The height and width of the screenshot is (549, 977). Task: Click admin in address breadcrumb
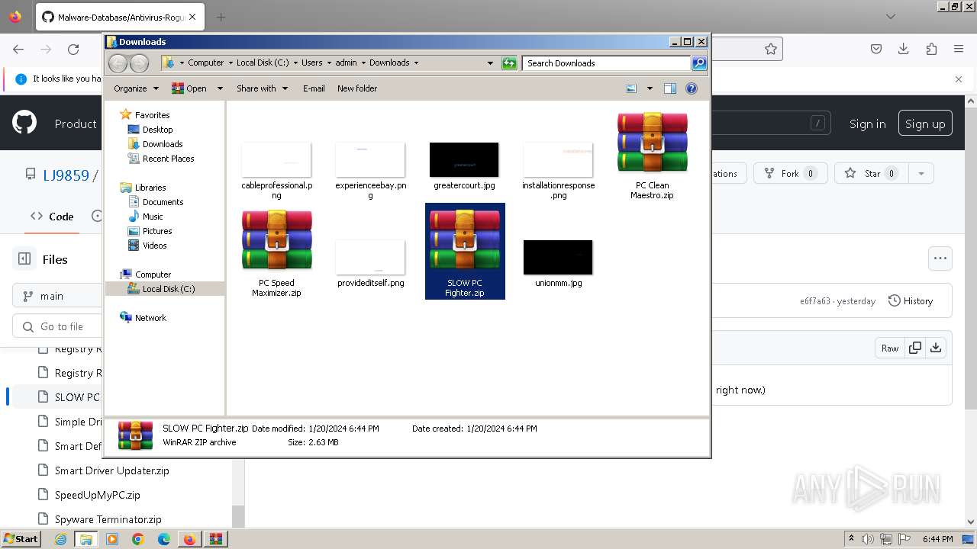346,63
